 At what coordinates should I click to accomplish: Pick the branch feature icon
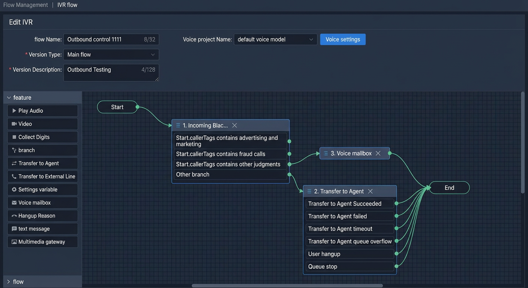pyautogui.click(x=14, y=150)
